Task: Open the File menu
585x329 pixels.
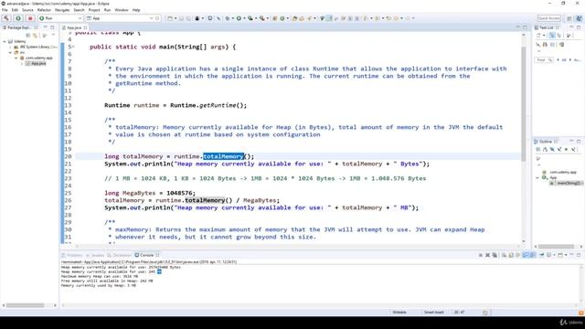Action: click(5, 10)
